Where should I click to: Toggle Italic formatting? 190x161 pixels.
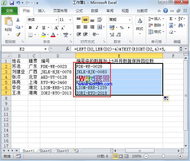(x=36, y=28)
